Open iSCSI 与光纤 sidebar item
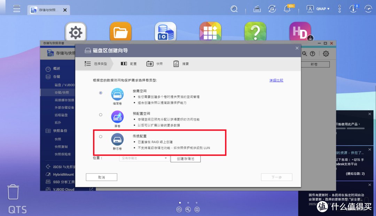 click(64, 167)
